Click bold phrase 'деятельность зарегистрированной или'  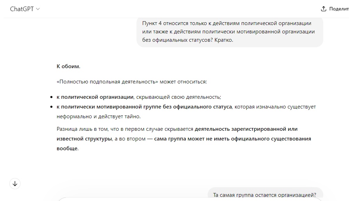click(x=246, y=129)
